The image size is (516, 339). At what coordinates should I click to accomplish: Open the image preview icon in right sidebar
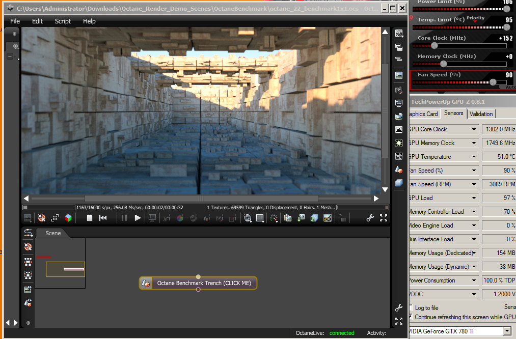point(399,75)
